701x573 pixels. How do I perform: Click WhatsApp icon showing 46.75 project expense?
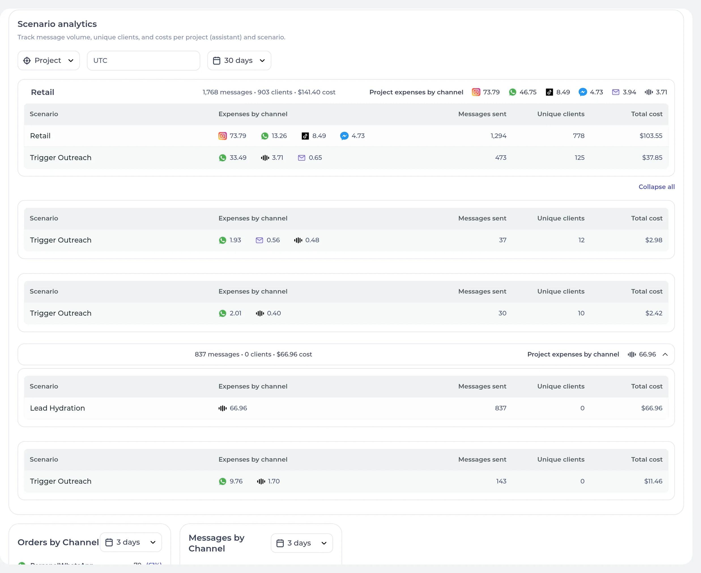click(x=512, y=92)
